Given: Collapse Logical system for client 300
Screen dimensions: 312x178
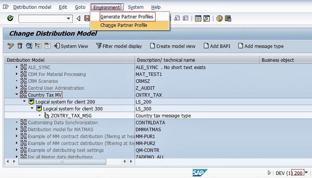Looking at the screenshot, I should (32, 109).
